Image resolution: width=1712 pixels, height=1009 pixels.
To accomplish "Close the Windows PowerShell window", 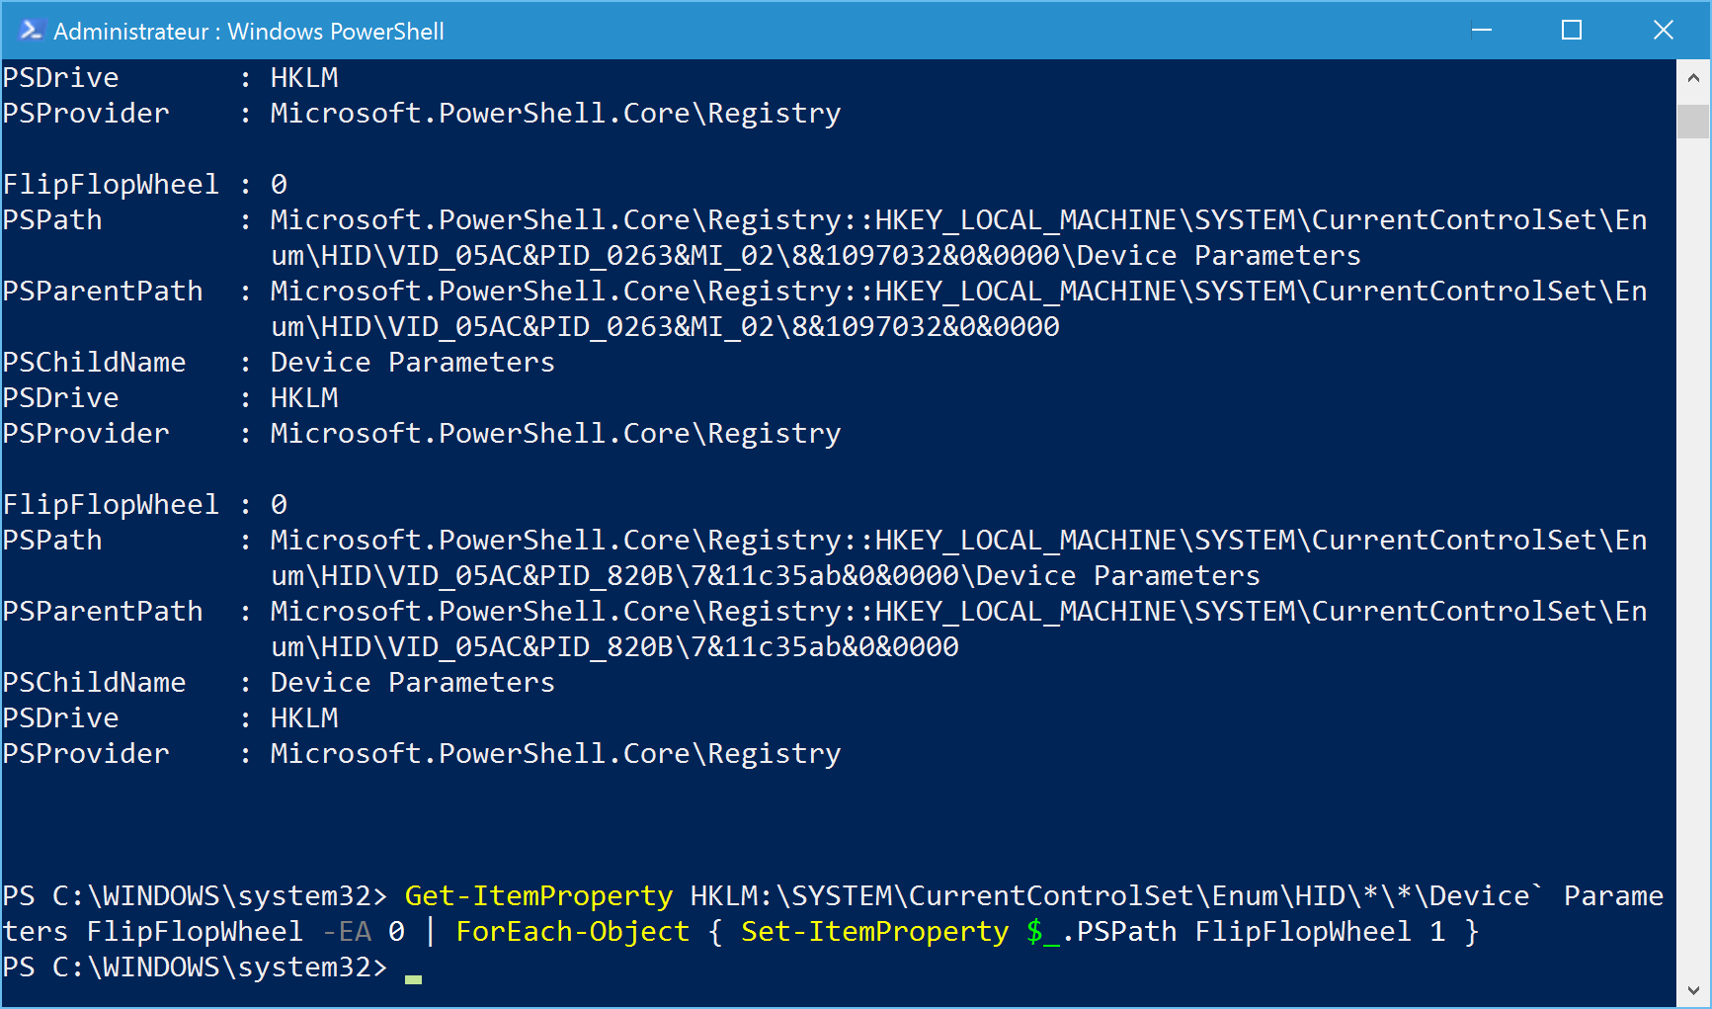I will (x=1664, y=31).
